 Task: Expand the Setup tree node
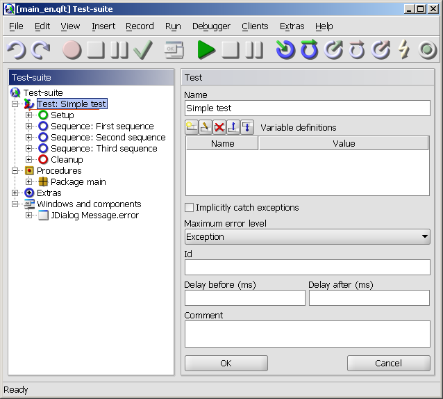[29, 115]
